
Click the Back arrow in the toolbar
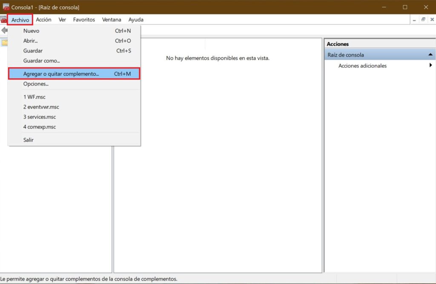4,31
